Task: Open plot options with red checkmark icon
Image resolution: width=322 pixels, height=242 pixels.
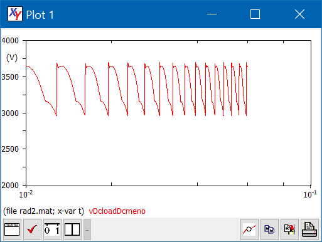Action: [x=32, y=229]
